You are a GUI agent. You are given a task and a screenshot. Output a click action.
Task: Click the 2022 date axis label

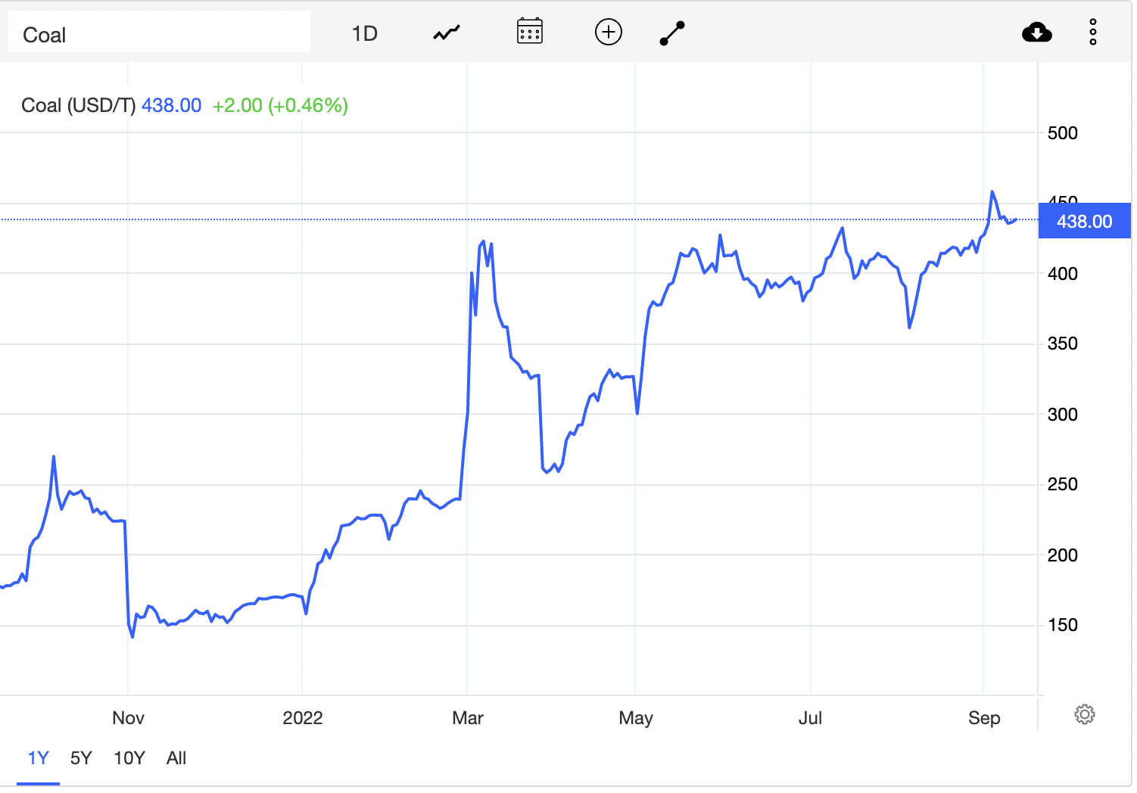[303, 718]
